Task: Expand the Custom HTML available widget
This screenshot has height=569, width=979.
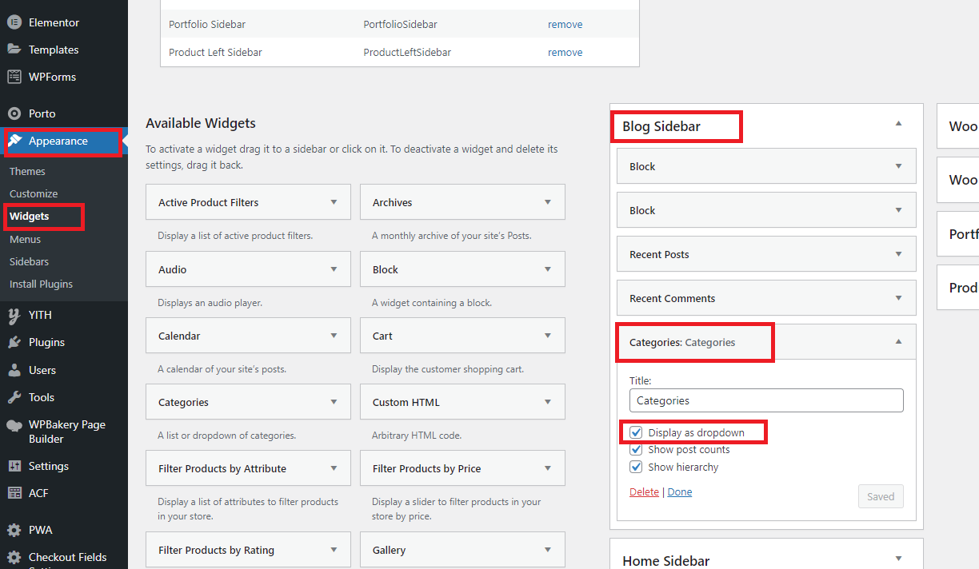Action: tap(548, 402)
